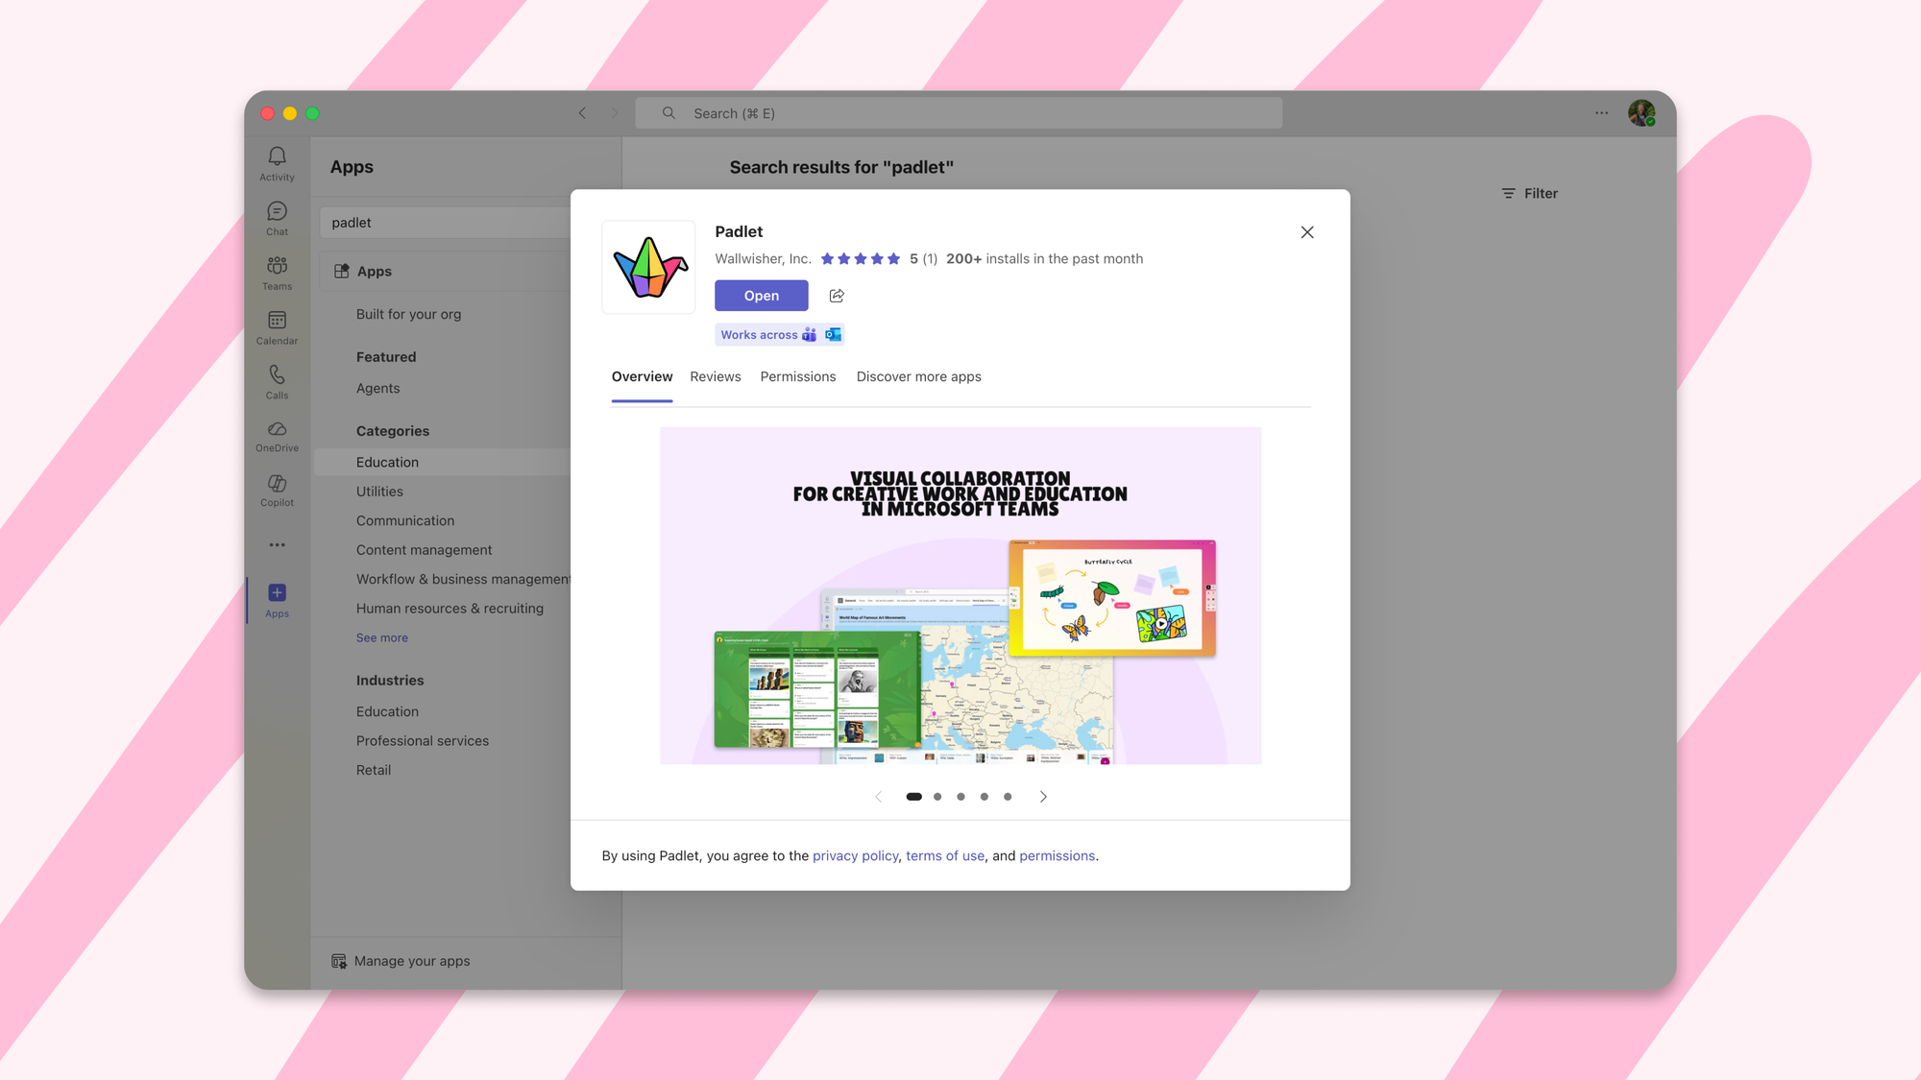The height and width of the screenshot is (1080, 1921).
Task: Toggle the Filter control on search results
Action: pyautogui.click(x=1529, y=193)
